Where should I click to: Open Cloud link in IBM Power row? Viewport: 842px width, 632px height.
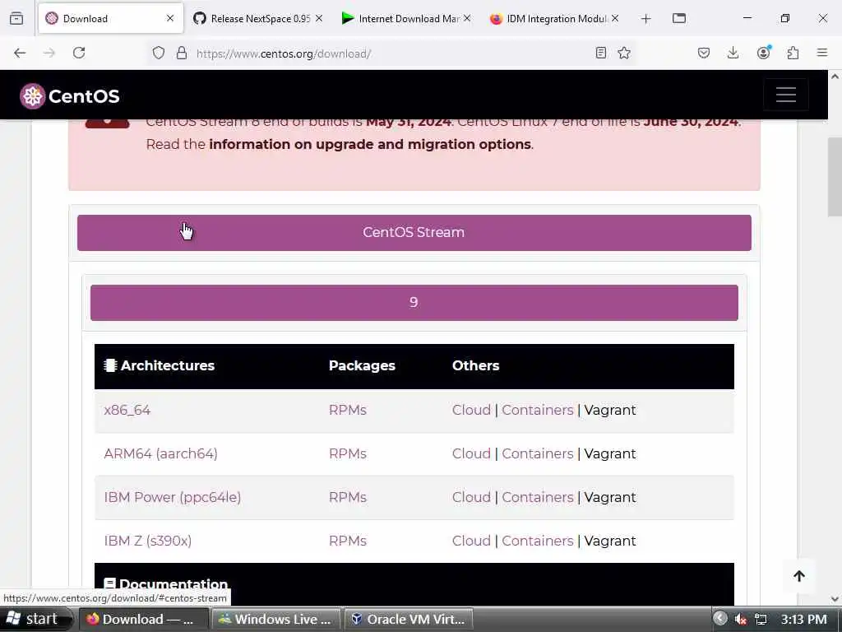click(471, 497)
